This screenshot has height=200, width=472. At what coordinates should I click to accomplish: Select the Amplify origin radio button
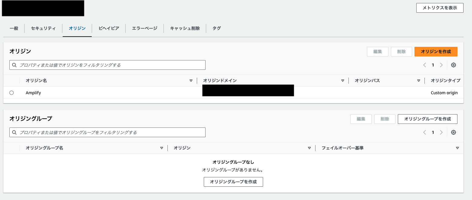tap(12, 93)
